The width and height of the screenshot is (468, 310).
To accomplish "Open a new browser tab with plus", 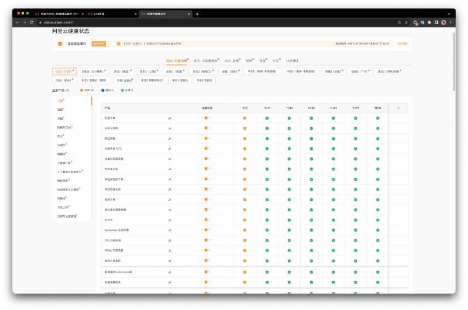I will (x=197, y=14).
